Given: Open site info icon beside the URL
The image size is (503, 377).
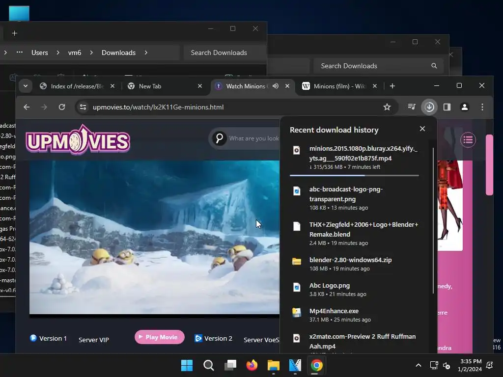Looking at the screenshot, I should pos(83,107).
